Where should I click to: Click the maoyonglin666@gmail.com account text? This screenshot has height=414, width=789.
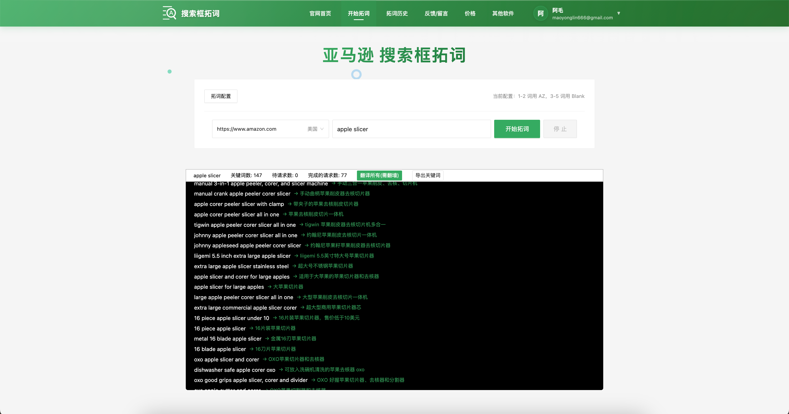(x=582, y=18)
